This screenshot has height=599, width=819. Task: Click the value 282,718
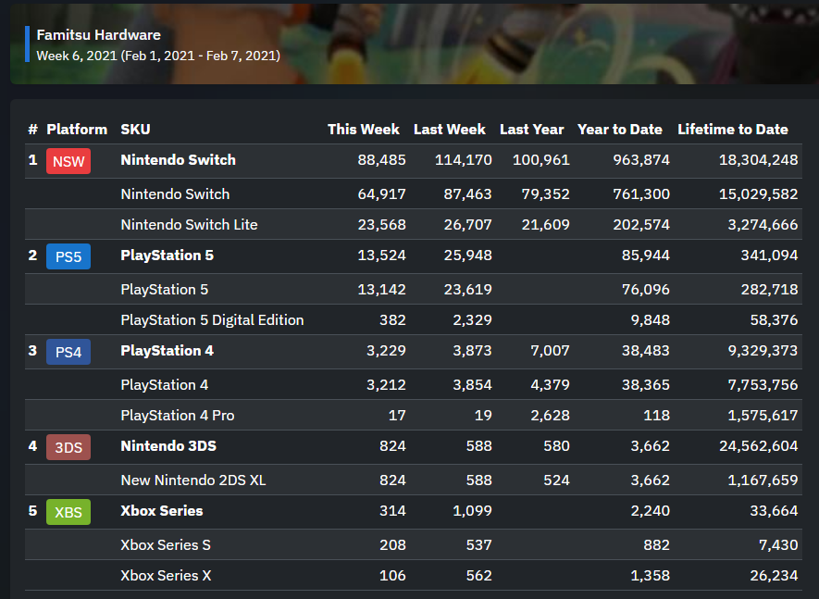coord(769,290)
